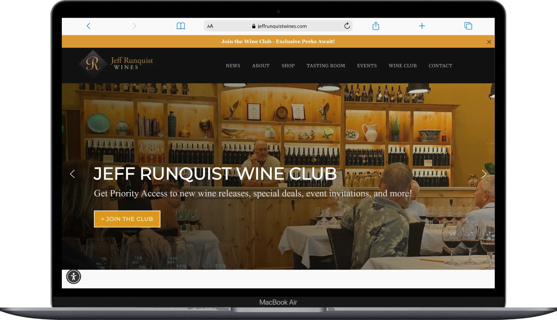The width and height of the screenshot is (557, 320).
Task: Open the SHOP menu item
Action: (288, 66)
